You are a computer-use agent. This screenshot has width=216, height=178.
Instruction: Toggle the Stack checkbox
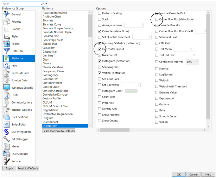[x=99, y=19]
